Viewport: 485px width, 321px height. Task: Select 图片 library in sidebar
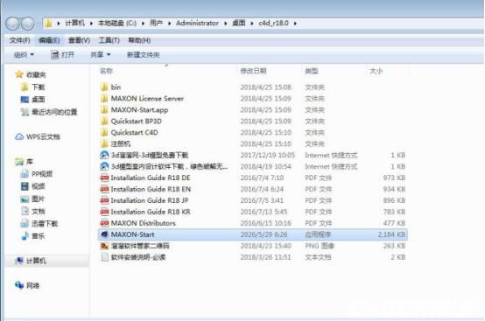[x=39, y=199]
